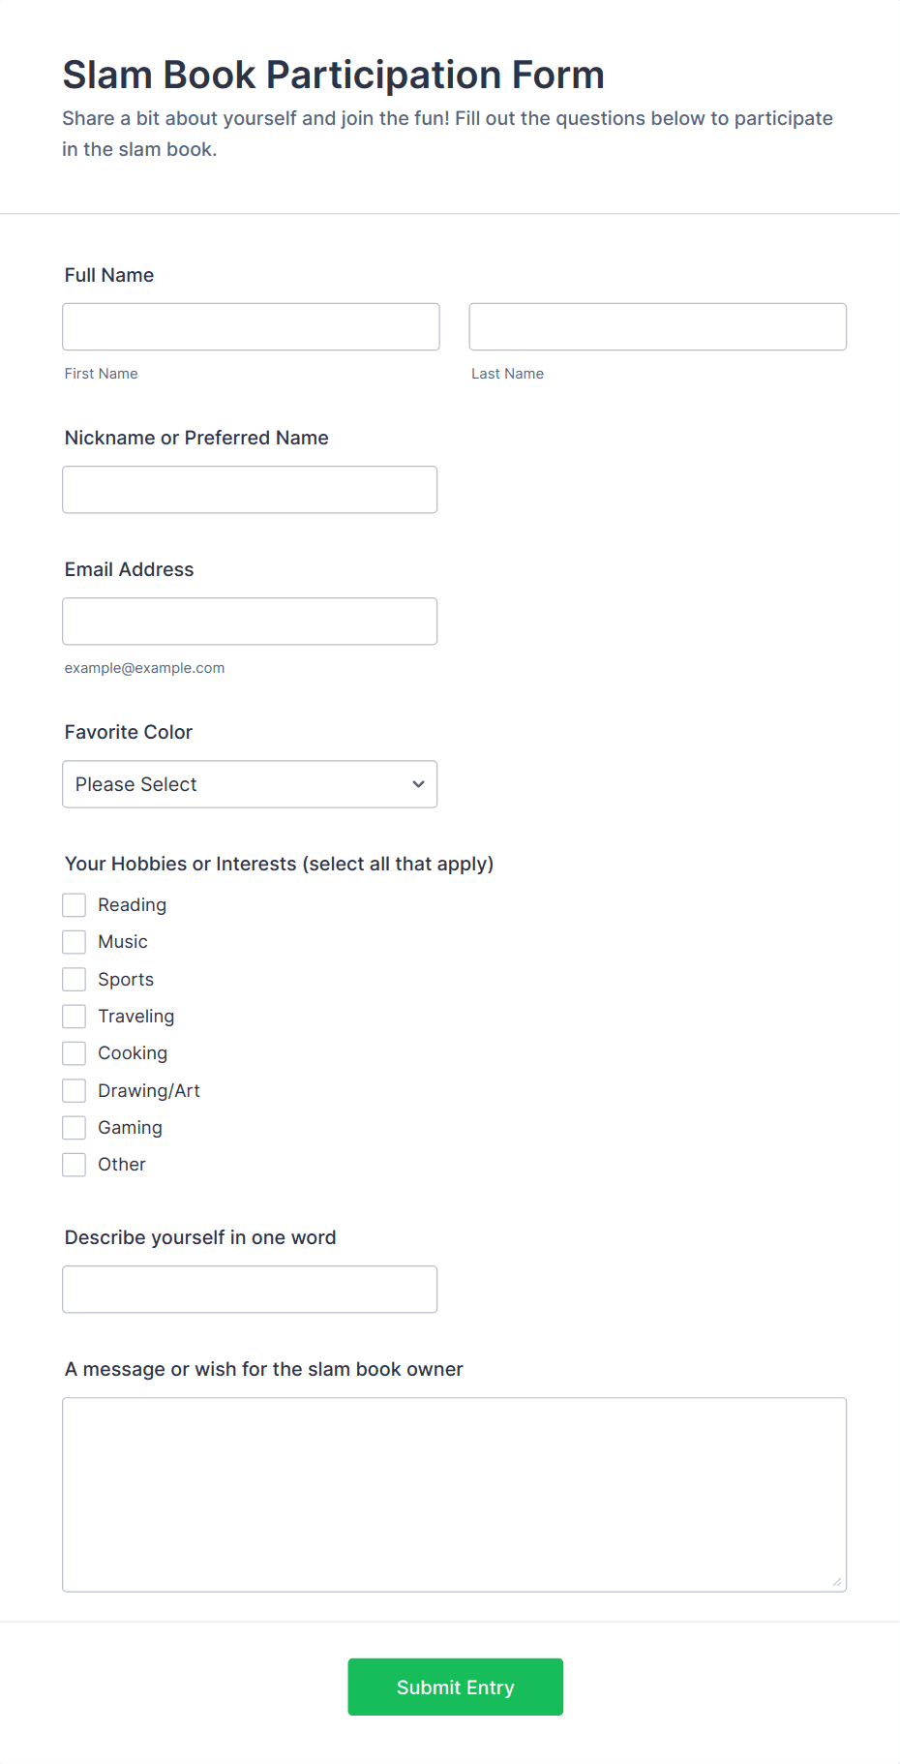Check the Cooking option

pyautogui.click(x=75, y=1053)
